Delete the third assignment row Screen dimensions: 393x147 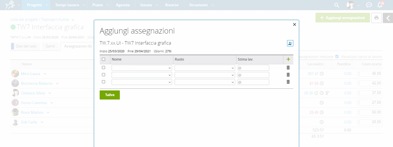(x=288, y=82)
